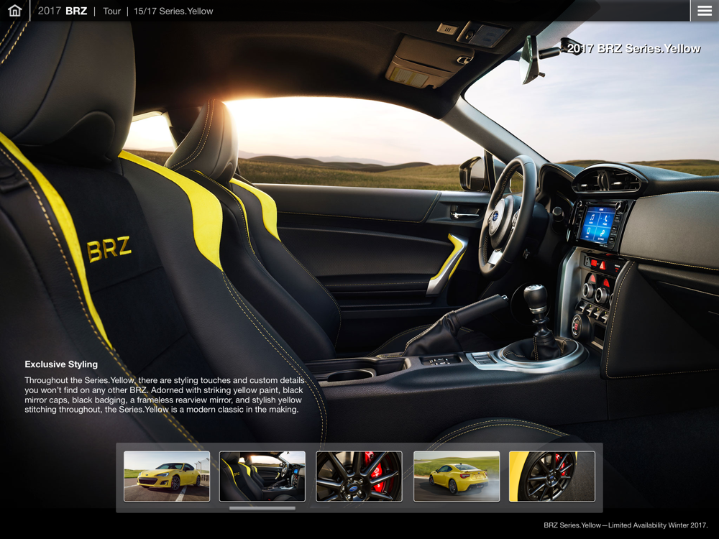View the red brake caliper wheel thumbnail
Viewport: 719px width, 539px height.
click(359, 476)
